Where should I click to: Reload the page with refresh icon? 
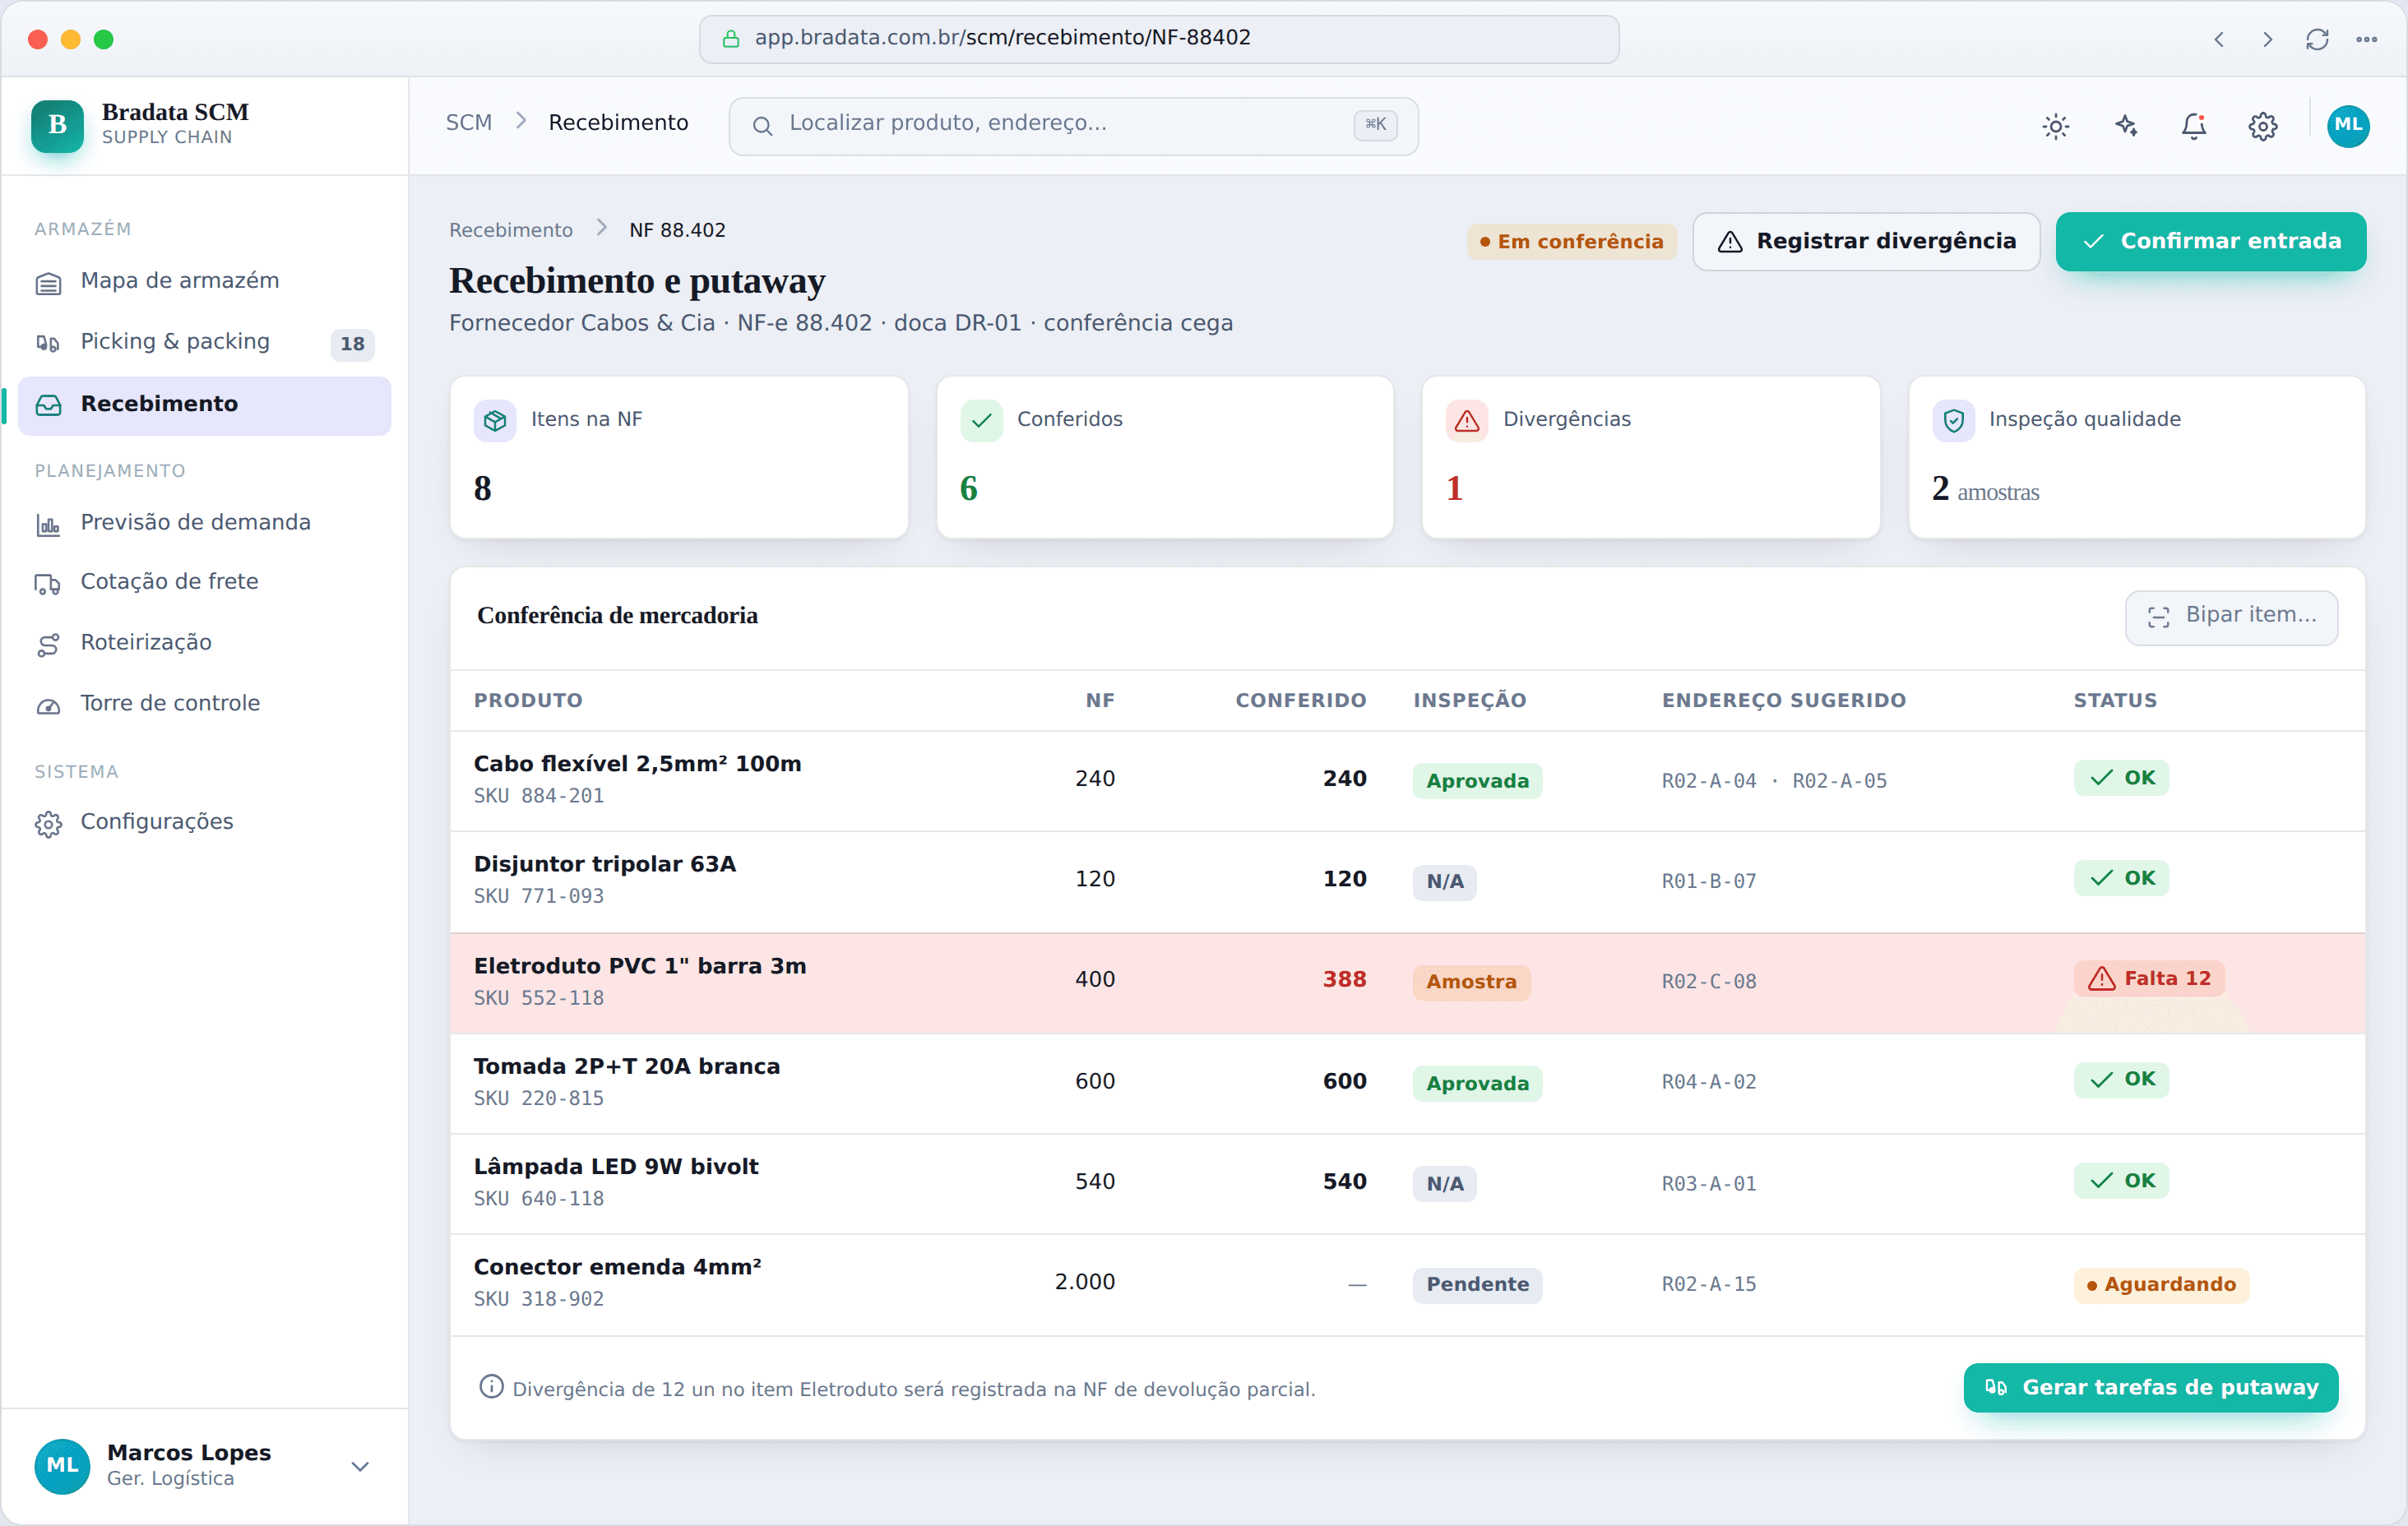point(2317,39)
